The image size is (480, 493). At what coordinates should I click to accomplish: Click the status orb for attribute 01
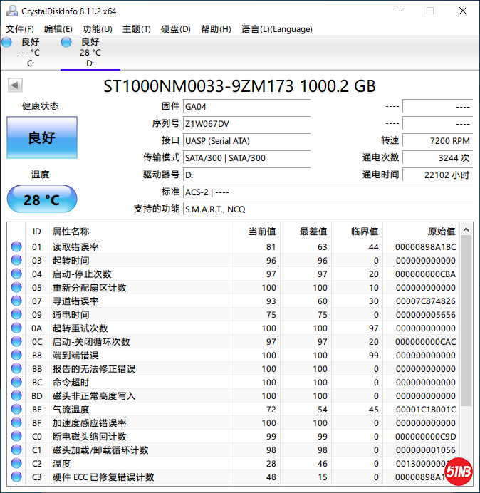[16, 247]
